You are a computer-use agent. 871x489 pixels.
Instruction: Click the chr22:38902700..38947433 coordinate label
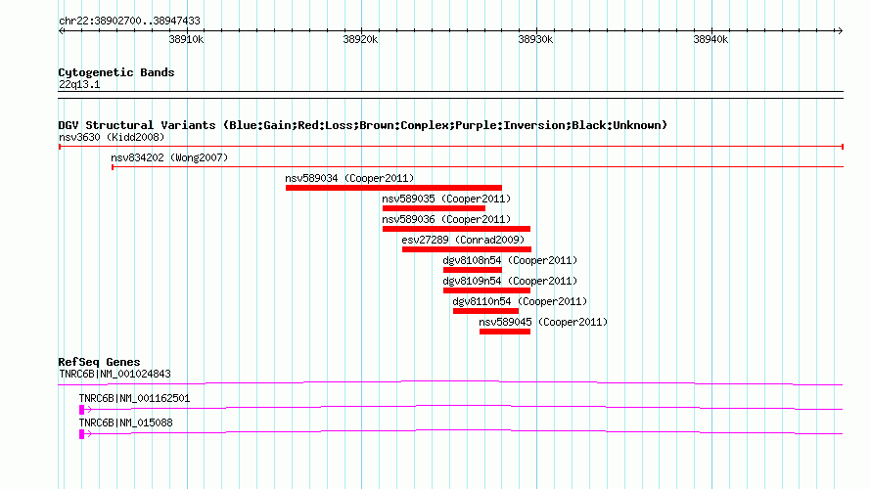(129, 22)
